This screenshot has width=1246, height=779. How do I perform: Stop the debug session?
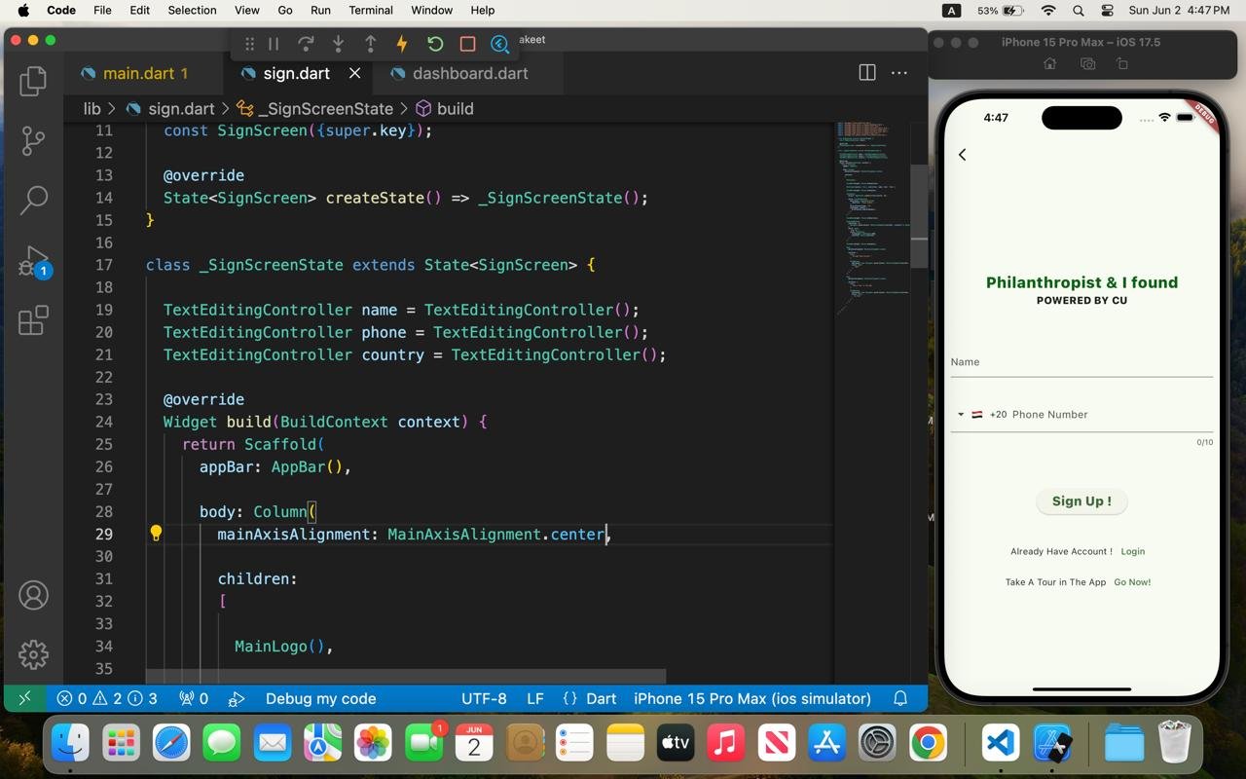point(467,44)
